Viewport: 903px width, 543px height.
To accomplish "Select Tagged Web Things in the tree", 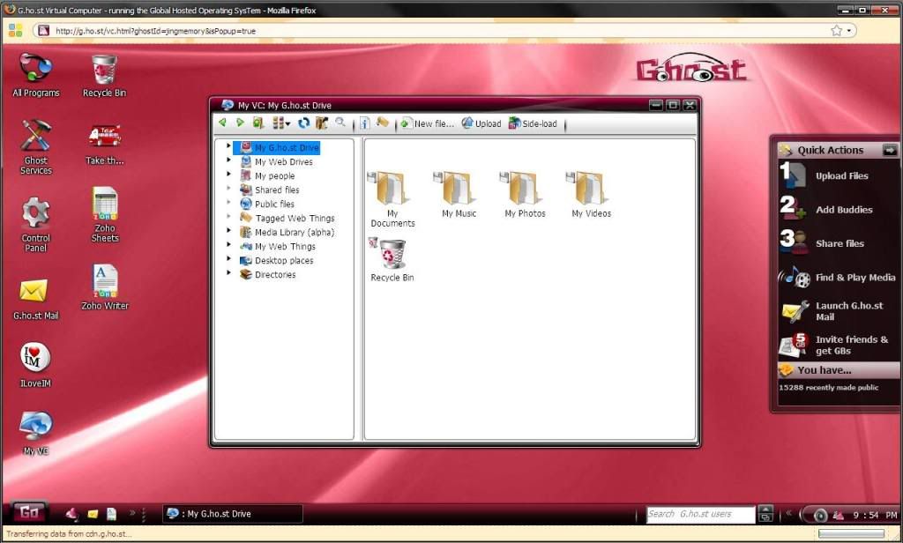I will [287, 218].
